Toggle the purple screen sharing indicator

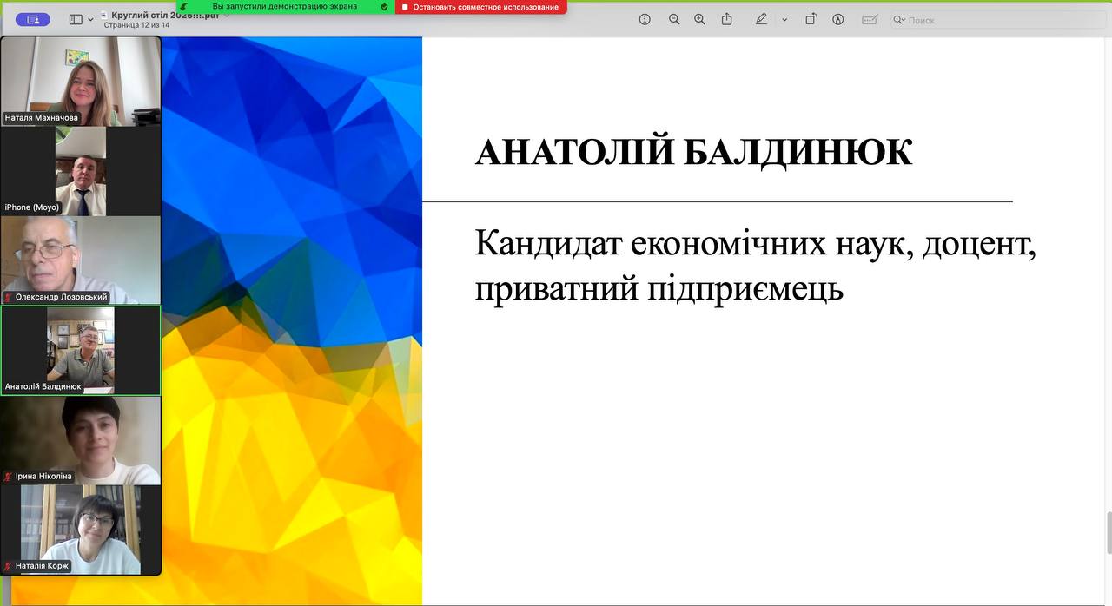(x=33, y=19)
